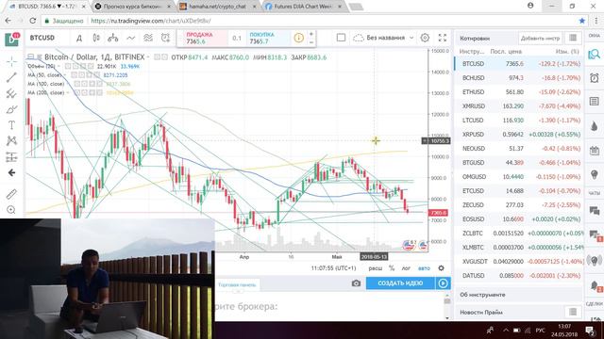This screenshot has width=604, height=339.
Task: Open the "Без названия" layout dropdown
Action: pos(384,38)
